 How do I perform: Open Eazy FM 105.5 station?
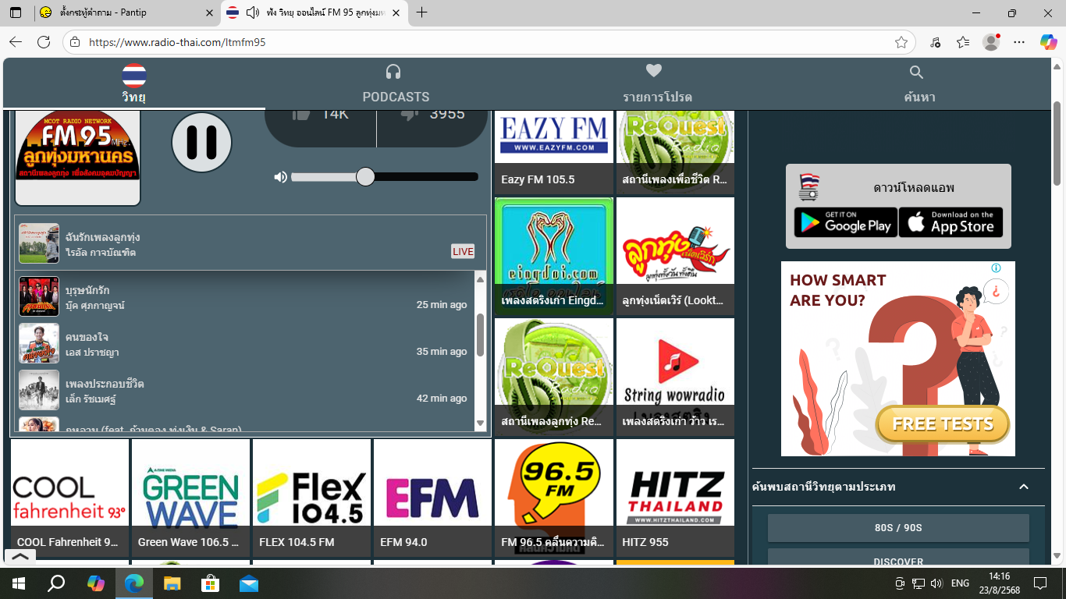pos(554,152)
